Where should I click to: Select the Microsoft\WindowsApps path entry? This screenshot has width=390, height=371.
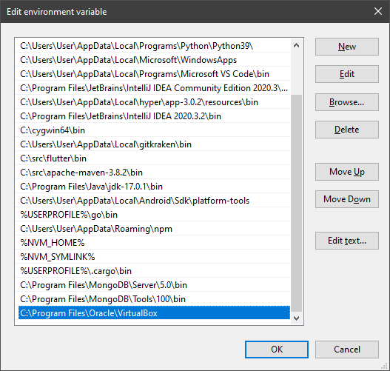[153, 60]
